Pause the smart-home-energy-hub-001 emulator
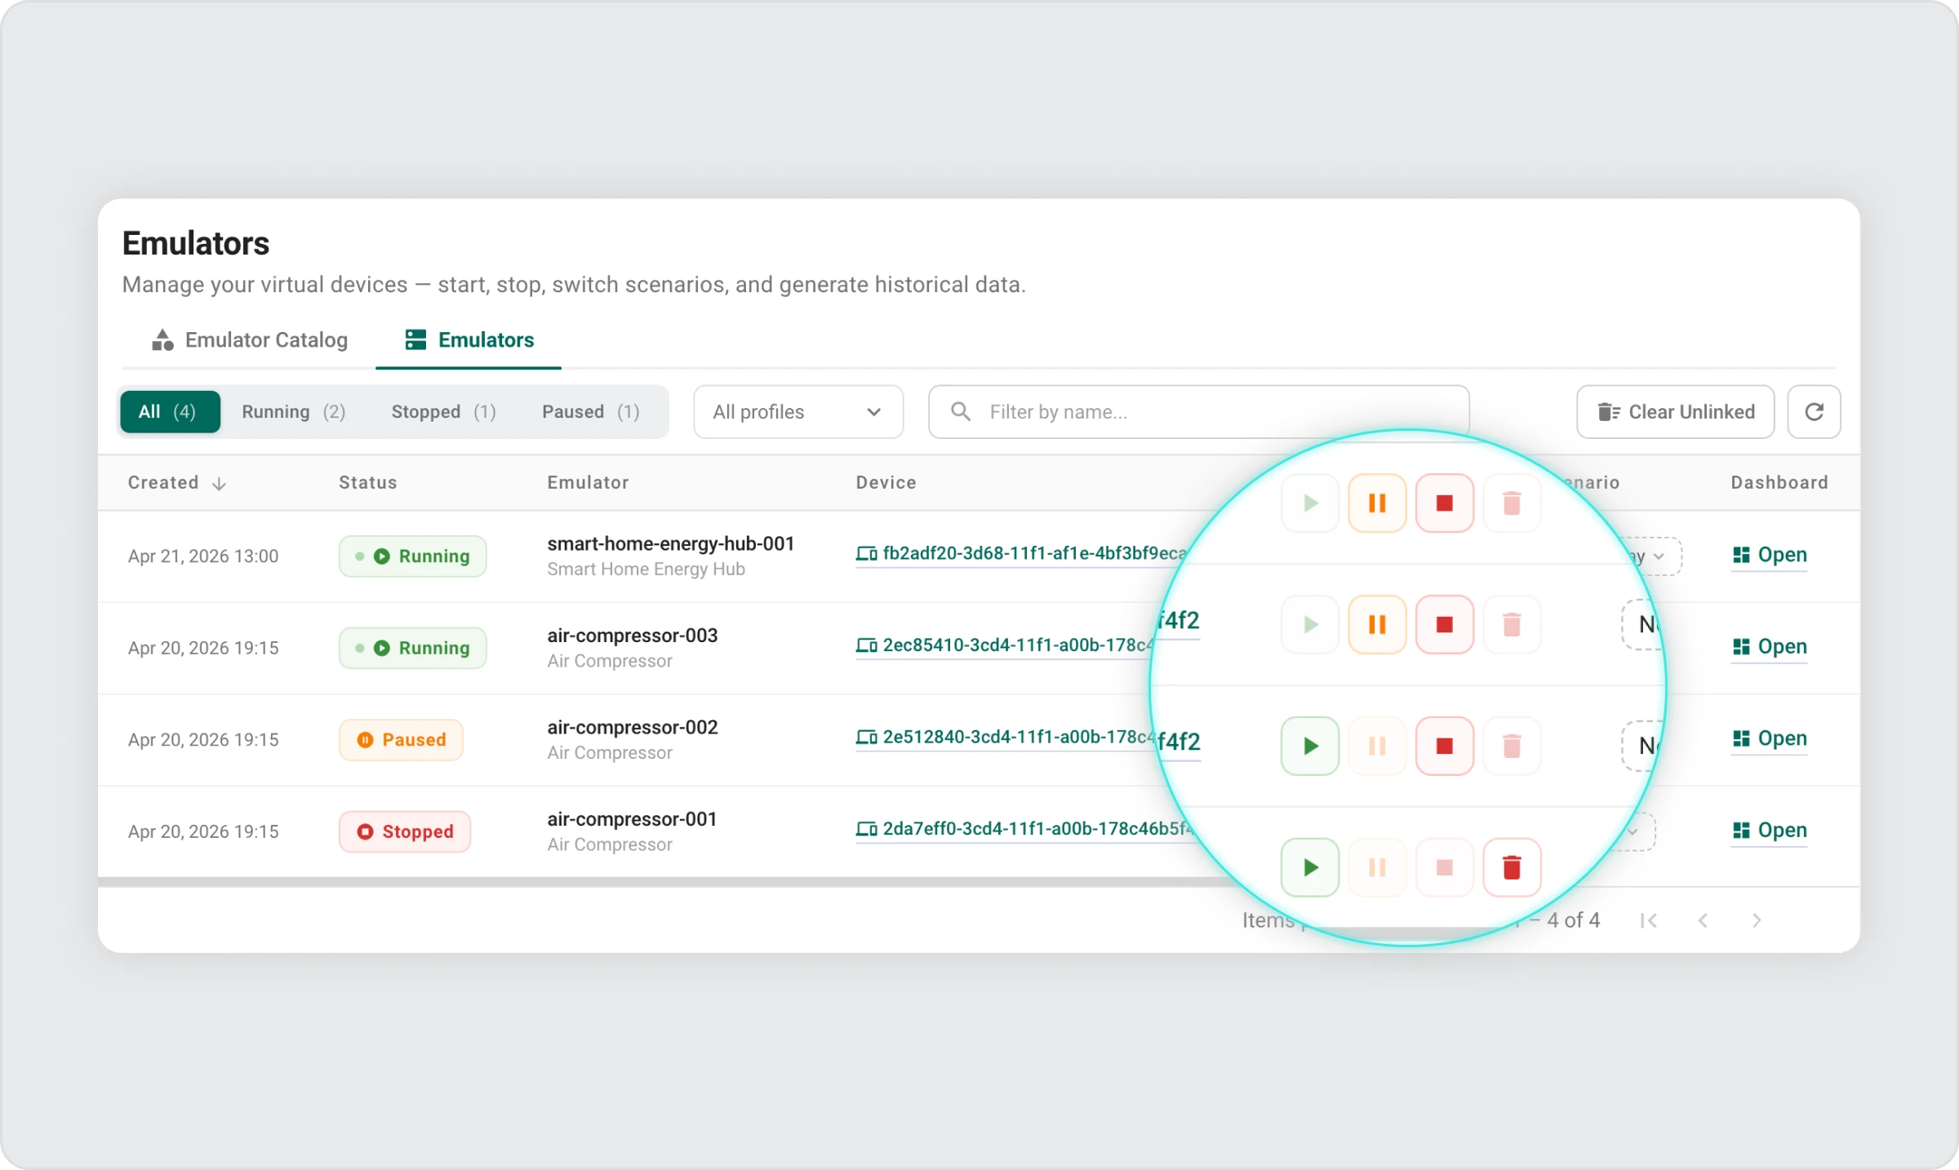The width and height of the screenshot is (1959, 1170). [1377, 503]
